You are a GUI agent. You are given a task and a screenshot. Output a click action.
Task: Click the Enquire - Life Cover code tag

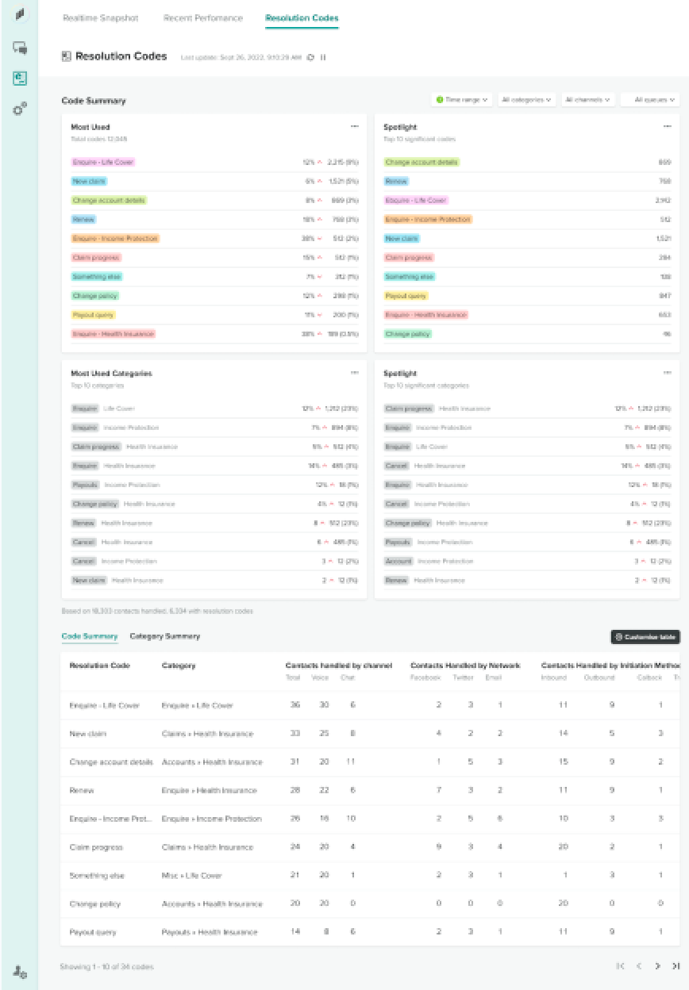click(103, 162)
